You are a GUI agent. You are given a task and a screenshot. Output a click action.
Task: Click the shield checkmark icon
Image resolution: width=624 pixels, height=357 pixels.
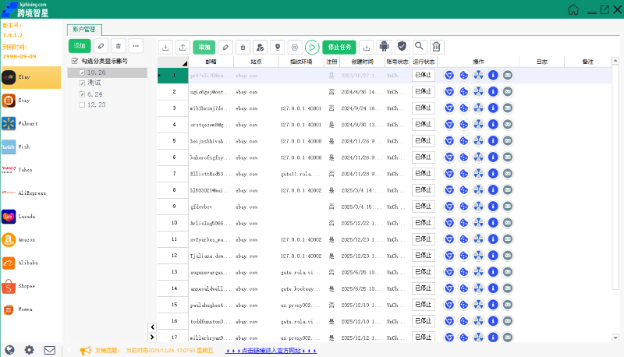pyautogui.click(x=401, y=47)
